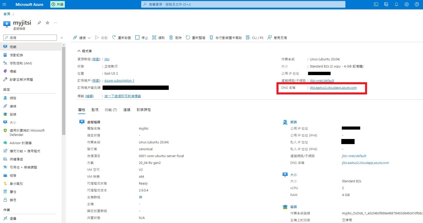This screenshot has width=423, height=223.
Task: Select 概觀 in the left menu
Action: point(31,47)
